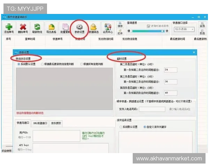Screen dimensions: 209x167
Task: Click the 快递单号 column header
Action: pyautogui.click(x=57, y=39)
